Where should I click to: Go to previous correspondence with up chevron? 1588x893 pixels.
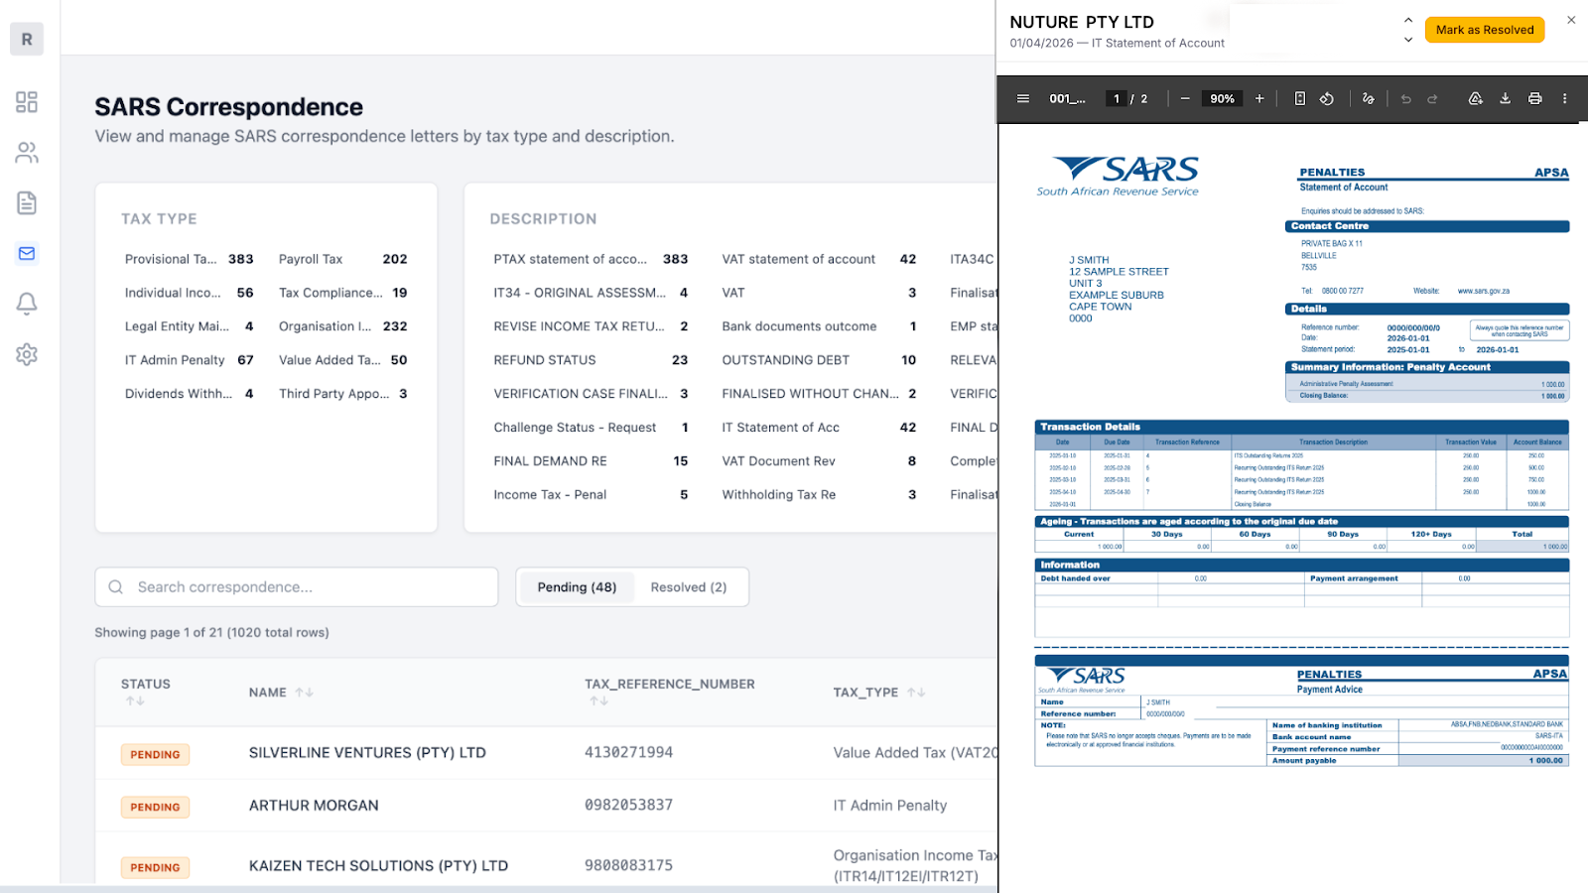coord(1407,20)
